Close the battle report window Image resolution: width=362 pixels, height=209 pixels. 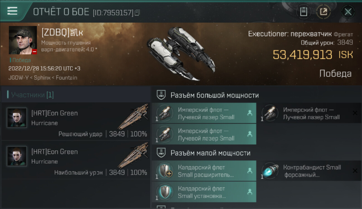coord(348,12)
